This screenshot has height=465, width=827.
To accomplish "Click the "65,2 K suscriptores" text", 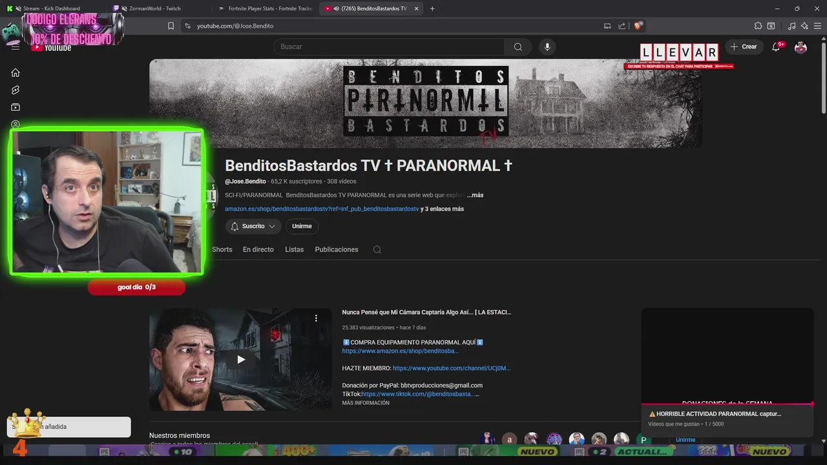I will pyautogui.click(x=297, y=181).
